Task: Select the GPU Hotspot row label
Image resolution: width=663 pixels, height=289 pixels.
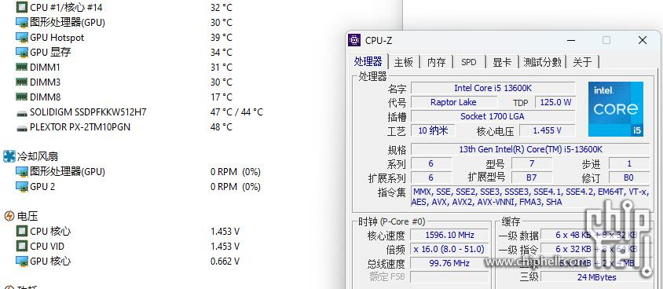Action: (57, 38)
